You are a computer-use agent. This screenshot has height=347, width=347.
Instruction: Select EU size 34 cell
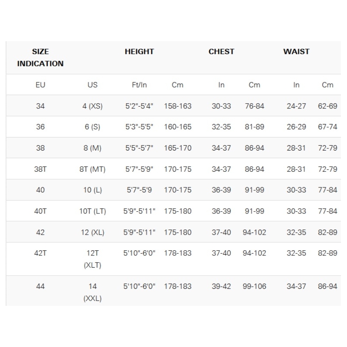click(x=40, y=106)
